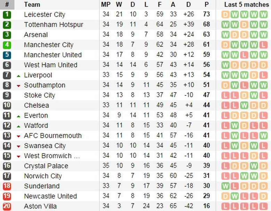Viewport: 271px width, 211px height.
Task: Click Newcastle United's points value 29
Action: pyautogui.click(x=207, y=196)
